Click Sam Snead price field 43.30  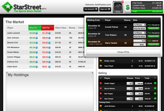pyautogui.click(x=139, y=99)
